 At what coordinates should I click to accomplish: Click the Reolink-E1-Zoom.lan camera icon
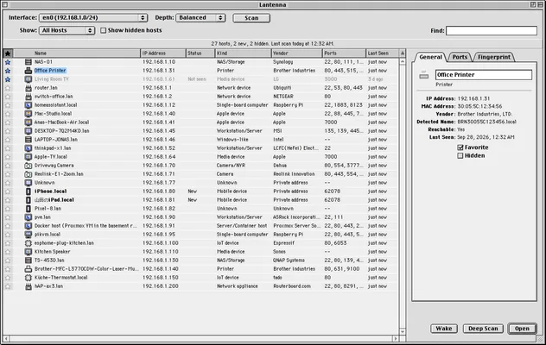pyautogui.click(x=29, y=174)
